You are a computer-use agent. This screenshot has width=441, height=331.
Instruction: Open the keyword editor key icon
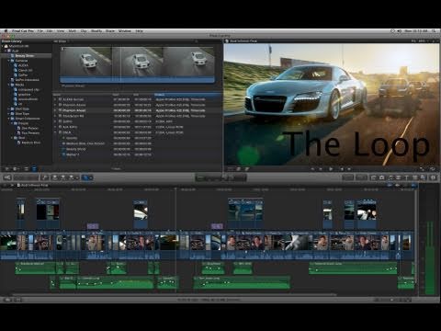click(45, 177)
